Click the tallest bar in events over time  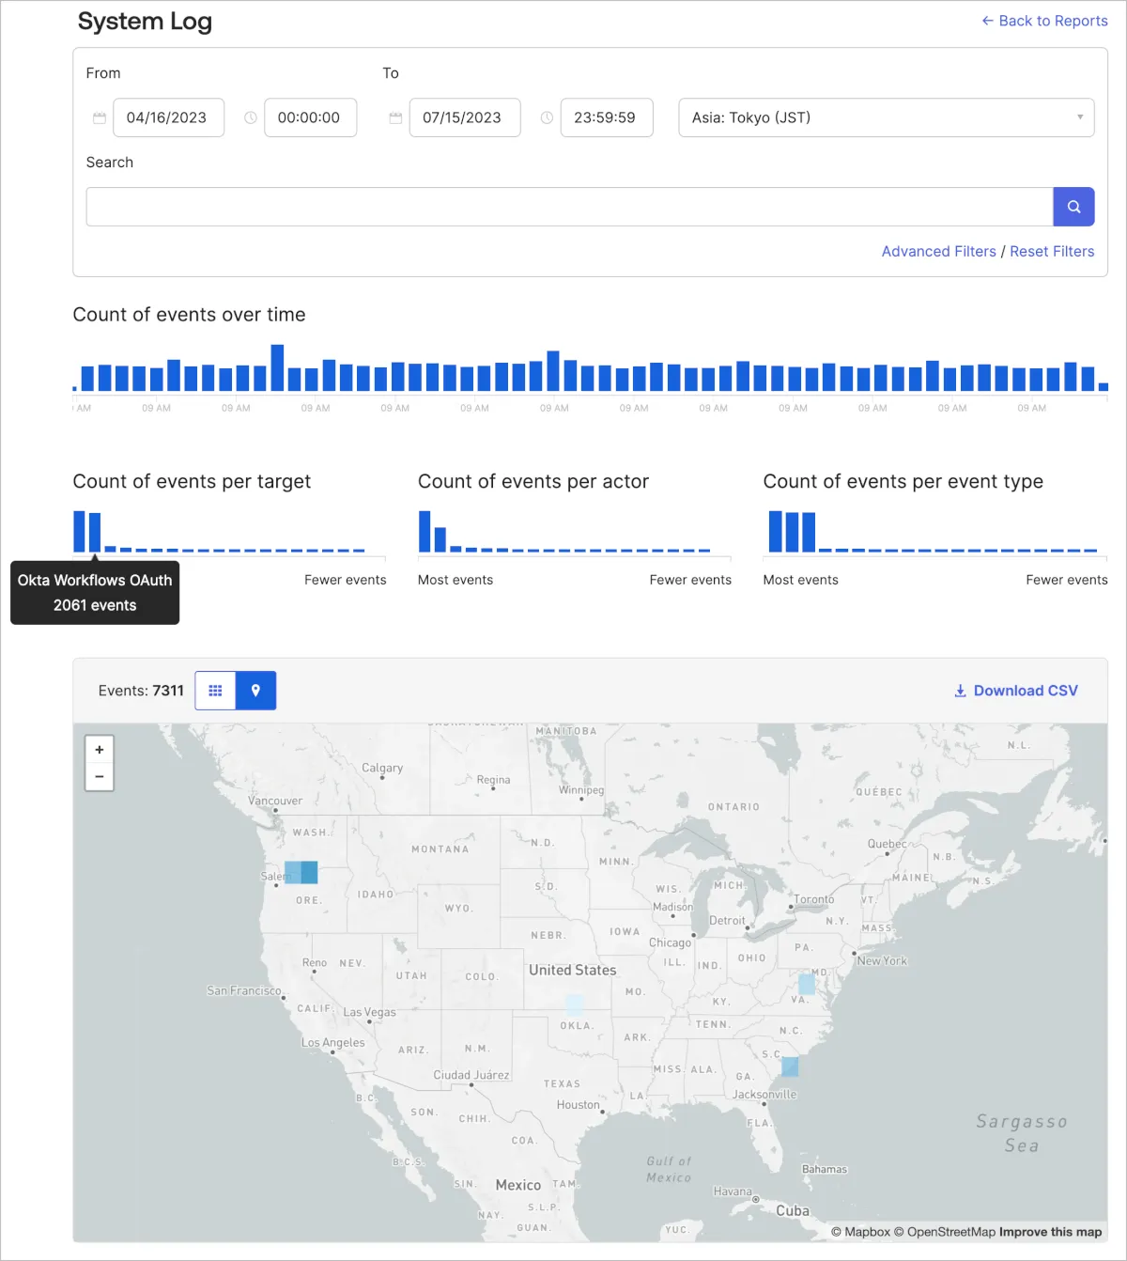[277, 367]
